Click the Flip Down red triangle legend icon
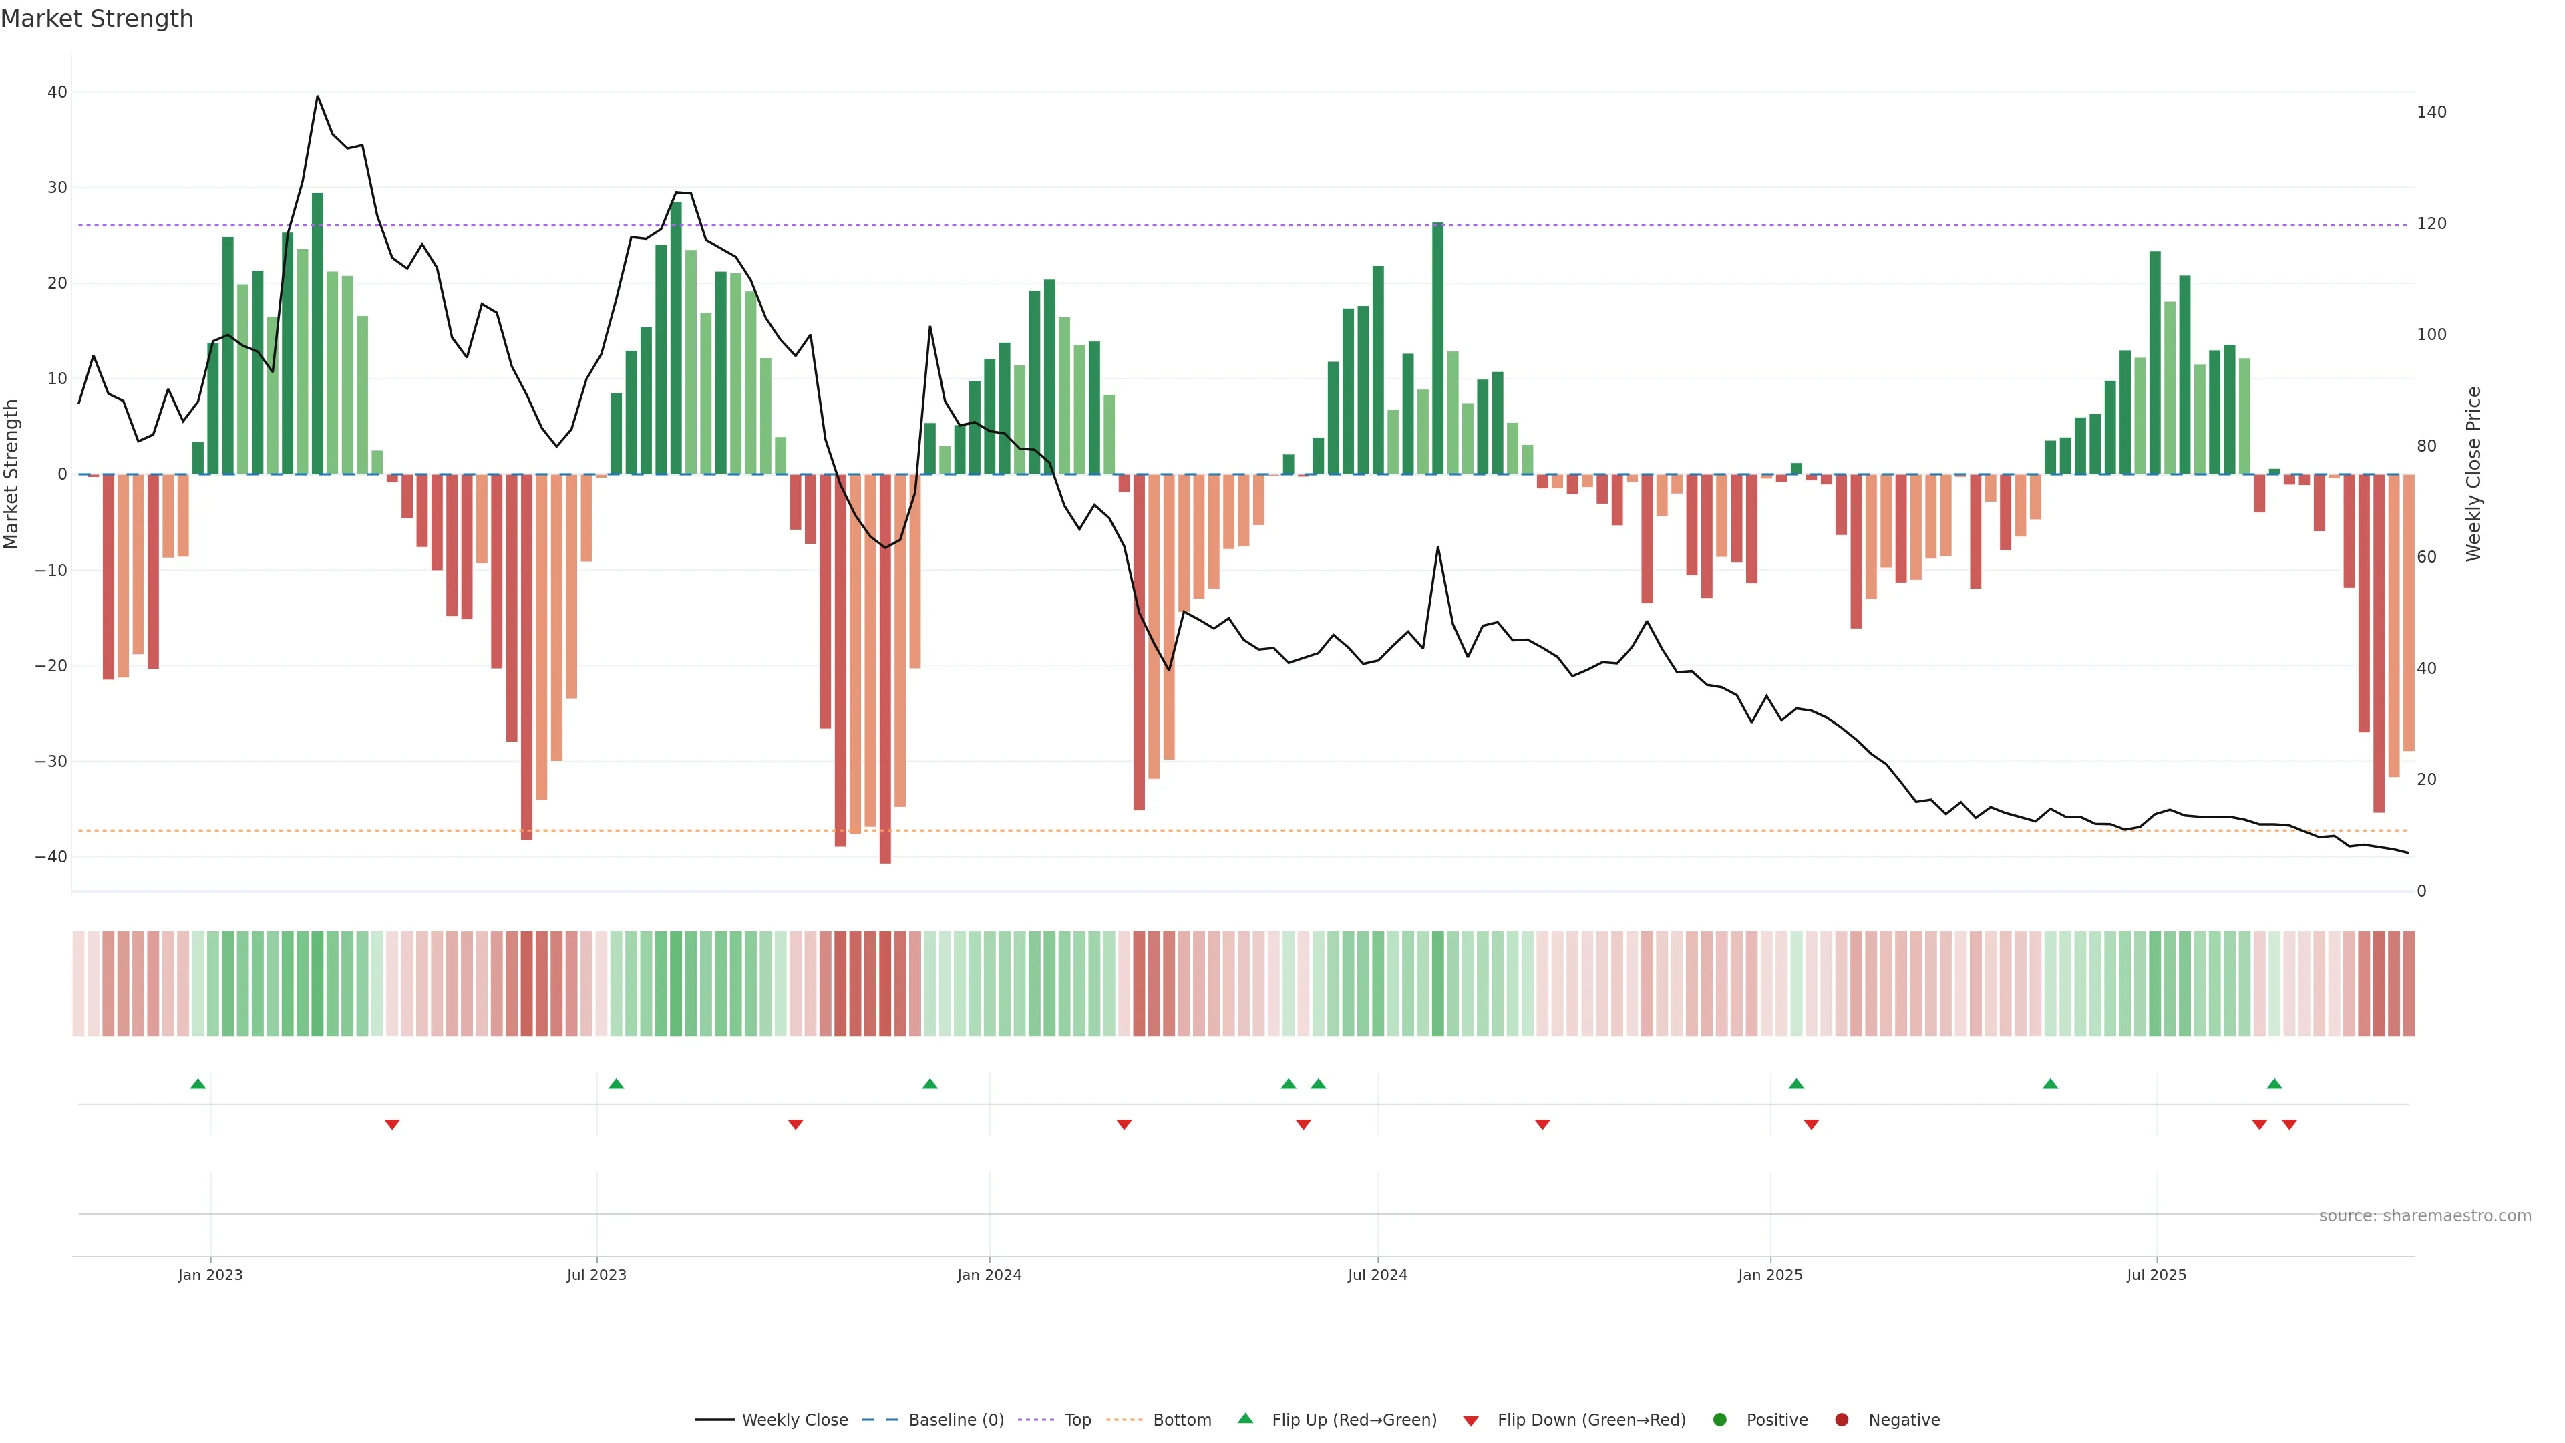 pyautogui.click(x=1471, y=1421)
